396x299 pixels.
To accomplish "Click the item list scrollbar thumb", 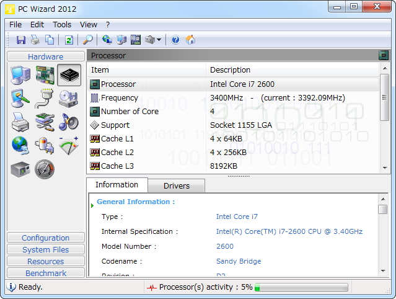I will pyautogui.click(x=385, y=97).
